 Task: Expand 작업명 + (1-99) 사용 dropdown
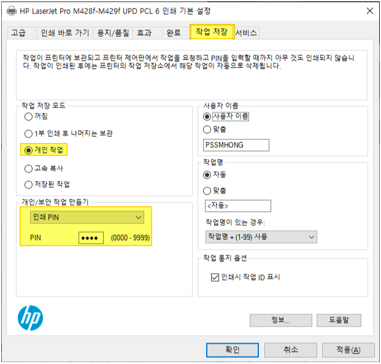[261, 237]
